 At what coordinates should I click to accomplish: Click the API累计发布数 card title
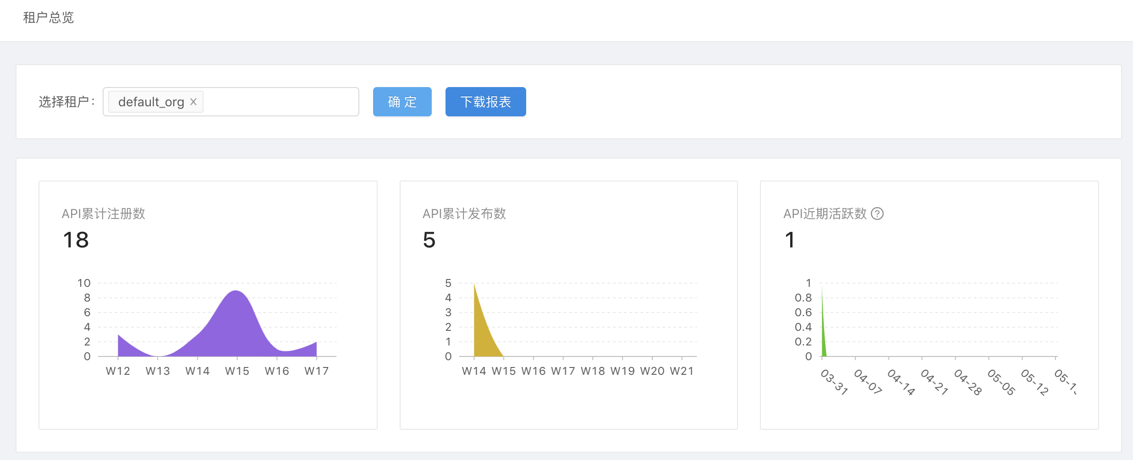pos(464,214)
